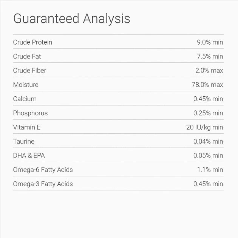Click the Moisture row label

coord(26,85)
